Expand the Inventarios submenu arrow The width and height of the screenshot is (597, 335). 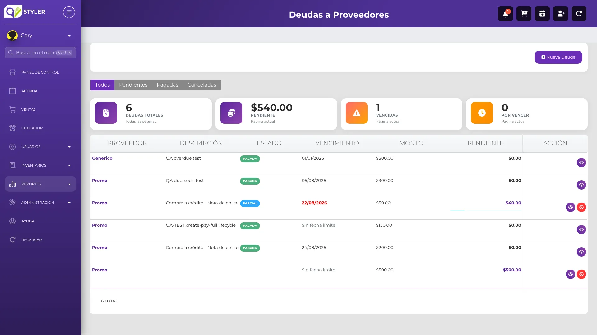69,166
